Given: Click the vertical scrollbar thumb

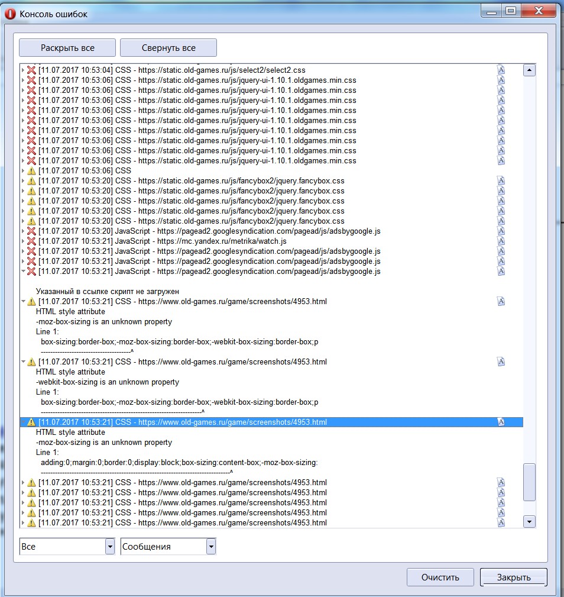Looking at the screenshot, I should 529,482.
